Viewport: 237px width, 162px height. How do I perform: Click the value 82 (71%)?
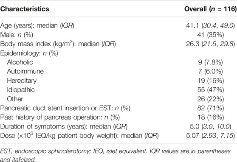[x=210, y=108]
